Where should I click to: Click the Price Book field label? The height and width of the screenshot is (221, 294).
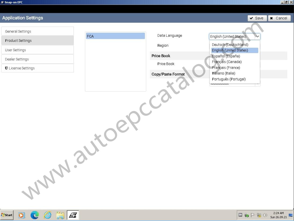(x=166, y=64)
